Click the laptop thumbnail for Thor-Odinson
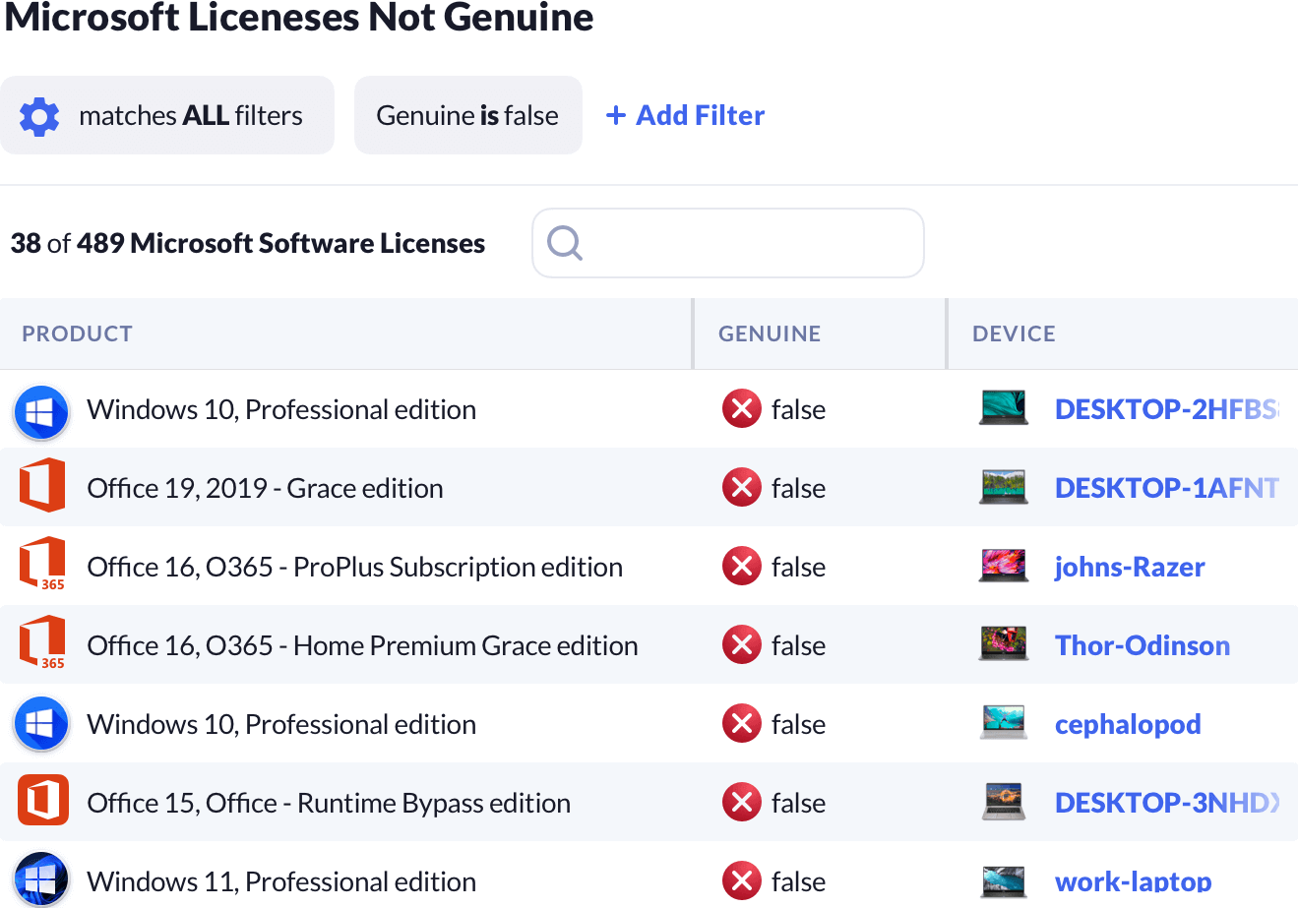The width and height of the screenshot is (1298, 908). [x=1003, y=645]
